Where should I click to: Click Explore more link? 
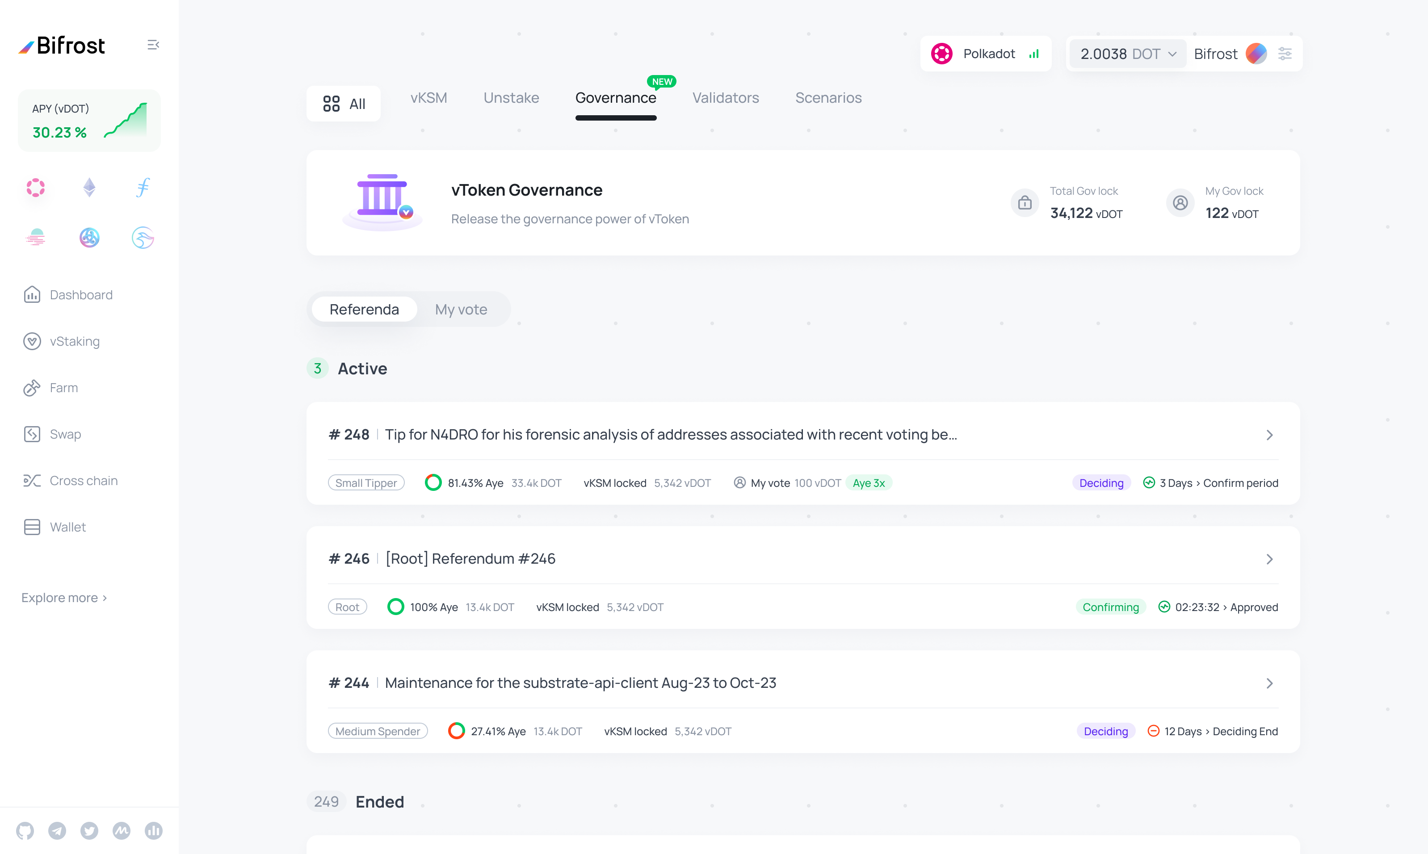64,598
